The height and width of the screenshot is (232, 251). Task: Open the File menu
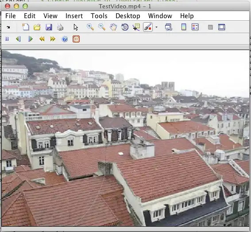coord(11,16)
